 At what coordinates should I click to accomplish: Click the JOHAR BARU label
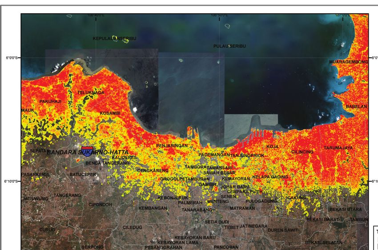(x=235, y=187)
